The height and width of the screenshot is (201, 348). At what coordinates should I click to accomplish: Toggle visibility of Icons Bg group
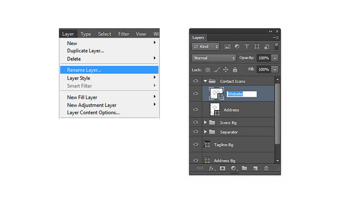[x=195, y=122]
